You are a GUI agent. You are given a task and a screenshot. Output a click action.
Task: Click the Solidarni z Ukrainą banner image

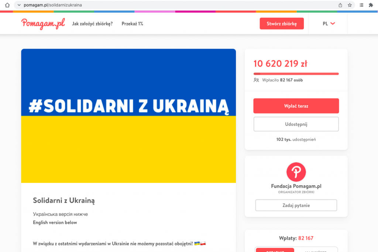point(128,115)
